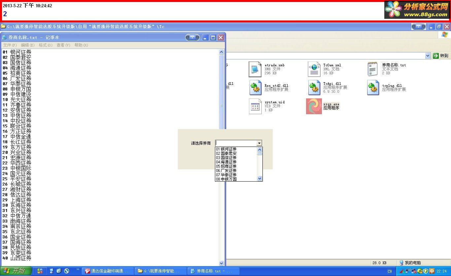Click taskbar clock 22:24
The width and height of the screenshot is (451, 276).
point(441,271)
